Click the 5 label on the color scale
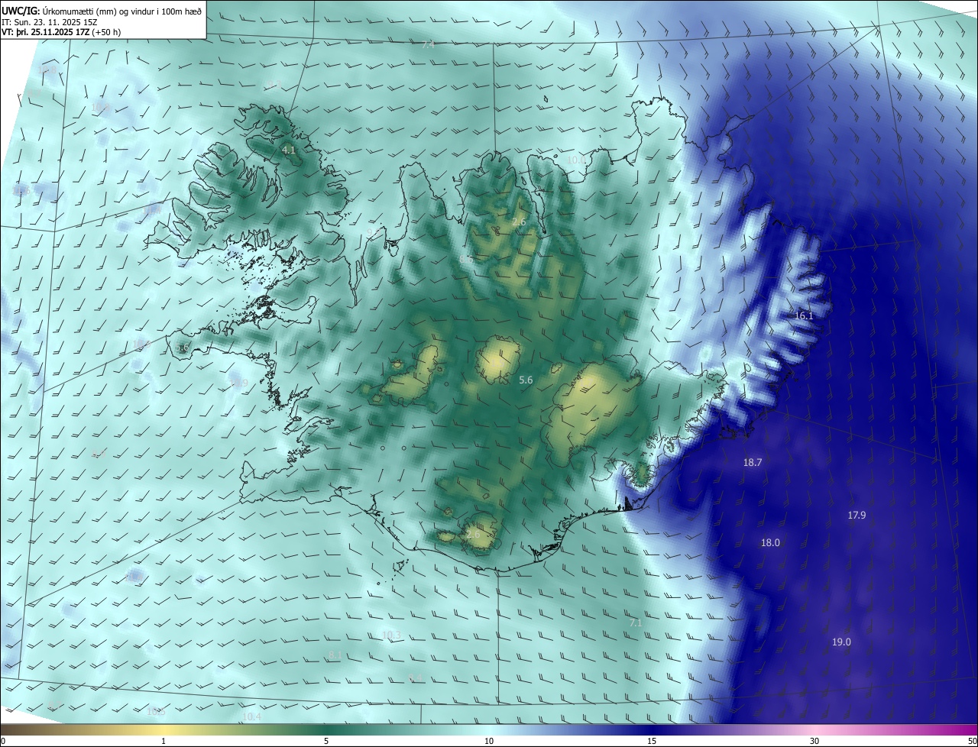This screenshot has height=747, width=978. pyautogui.click(x=326, y=741)
